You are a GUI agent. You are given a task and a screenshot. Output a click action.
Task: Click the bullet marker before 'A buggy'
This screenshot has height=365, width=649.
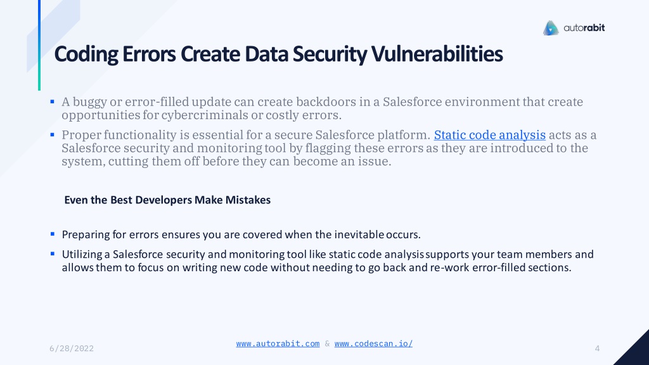pyautogui.click(x=52, y=101)
